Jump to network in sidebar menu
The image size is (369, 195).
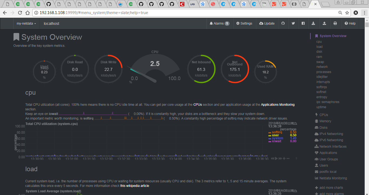pyautogui.click(x=322, y=67)
